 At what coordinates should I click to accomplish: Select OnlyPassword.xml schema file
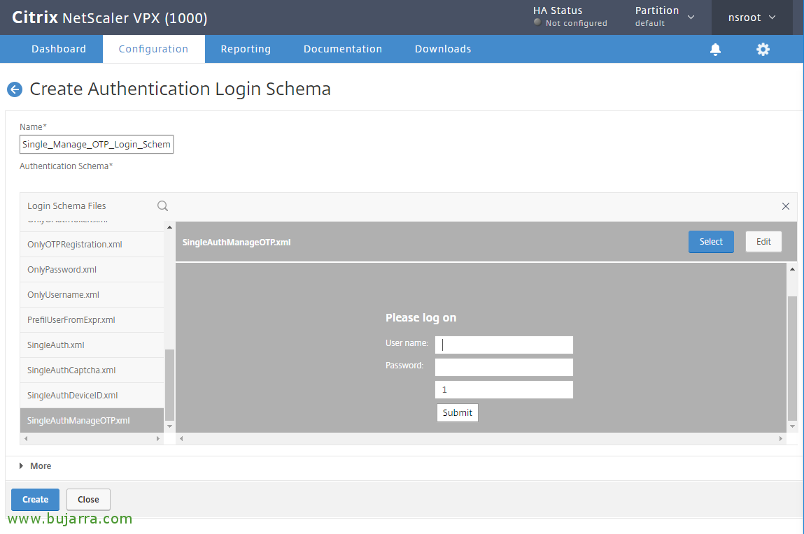[92, 269]
